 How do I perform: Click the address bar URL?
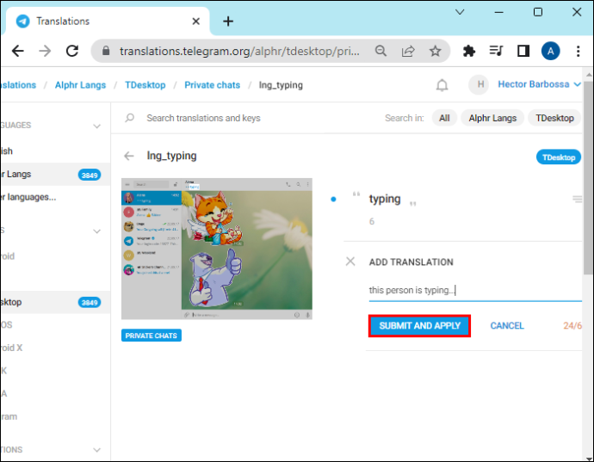click(239, 51)
